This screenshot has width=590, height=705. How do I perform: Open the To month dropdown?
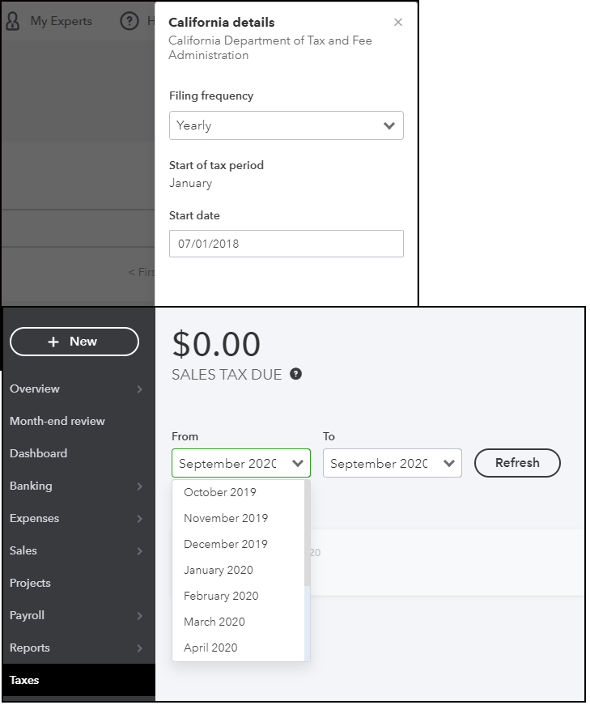point(392,463)
